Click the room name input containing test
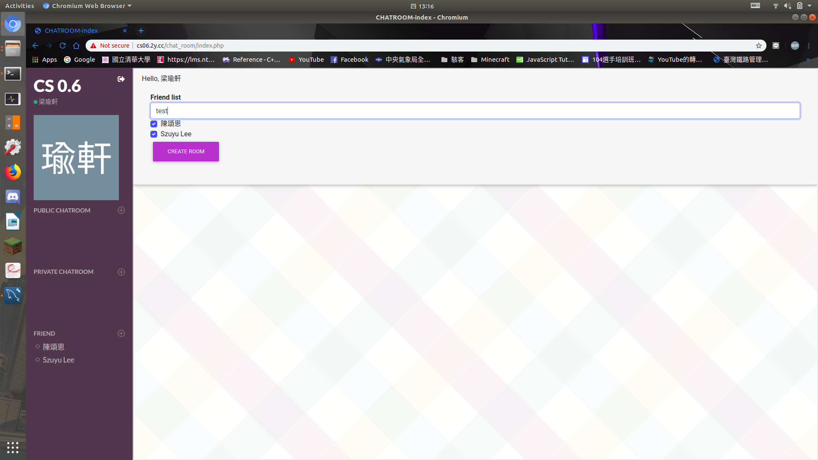Viewport: 818px width, 460px height. (475, 111)
